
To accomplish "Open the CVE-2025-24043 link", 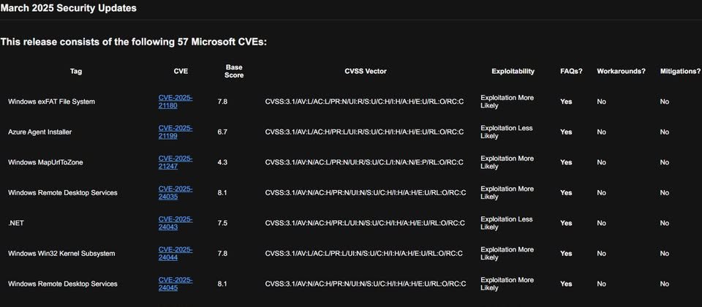I will [175, 223].
